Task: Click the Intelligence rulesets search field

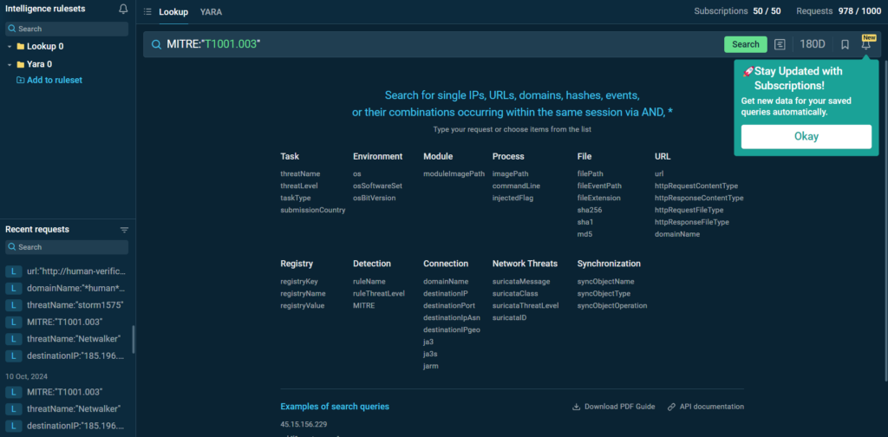Action: (67, 29)
